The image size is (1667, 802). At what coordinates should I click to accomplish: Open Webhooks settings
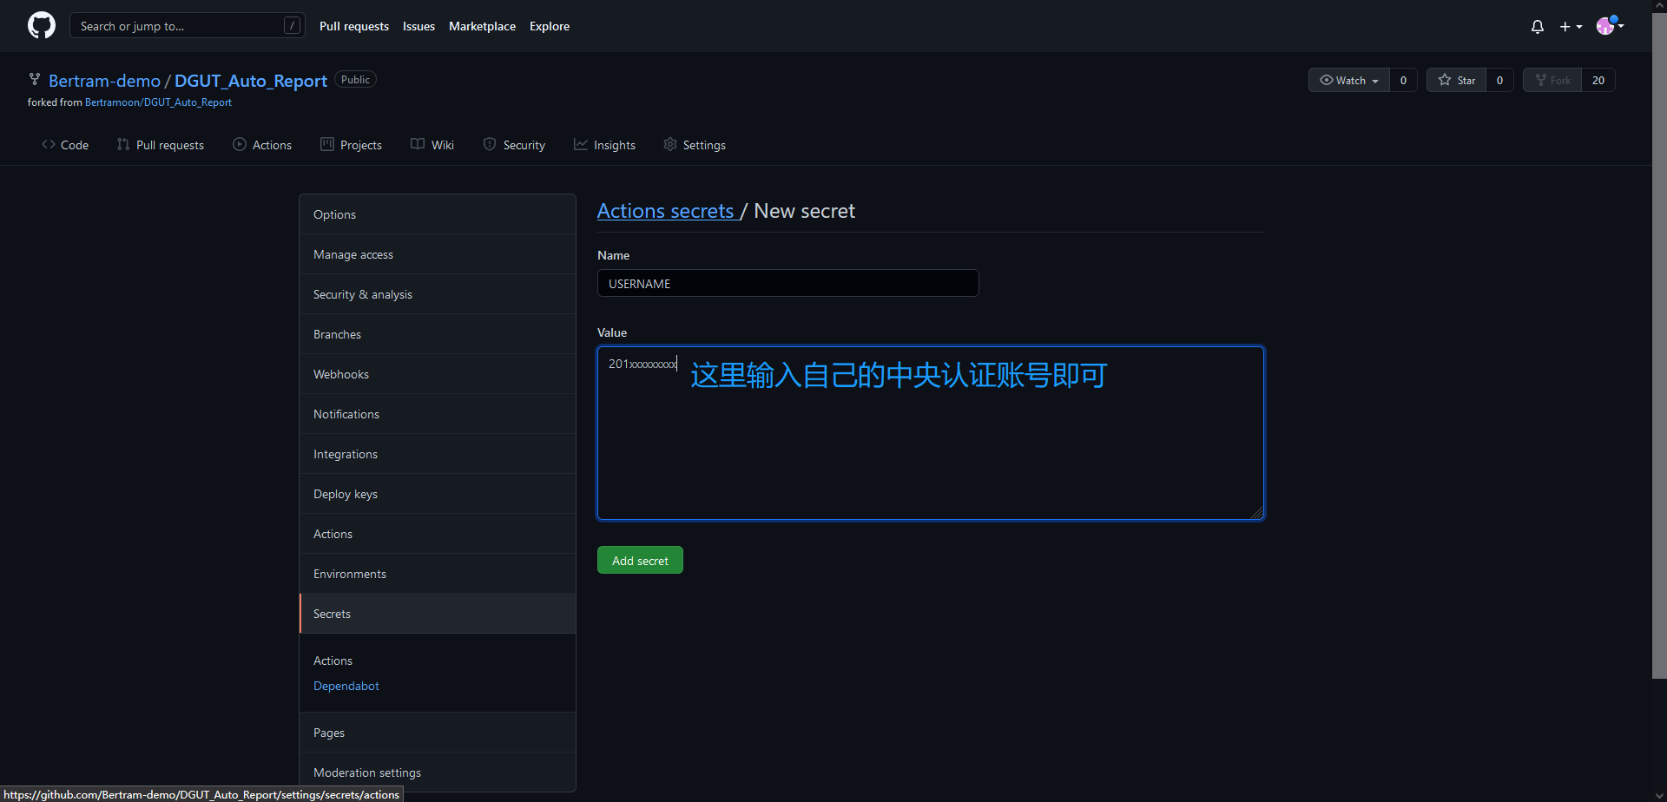coord(438,374)
